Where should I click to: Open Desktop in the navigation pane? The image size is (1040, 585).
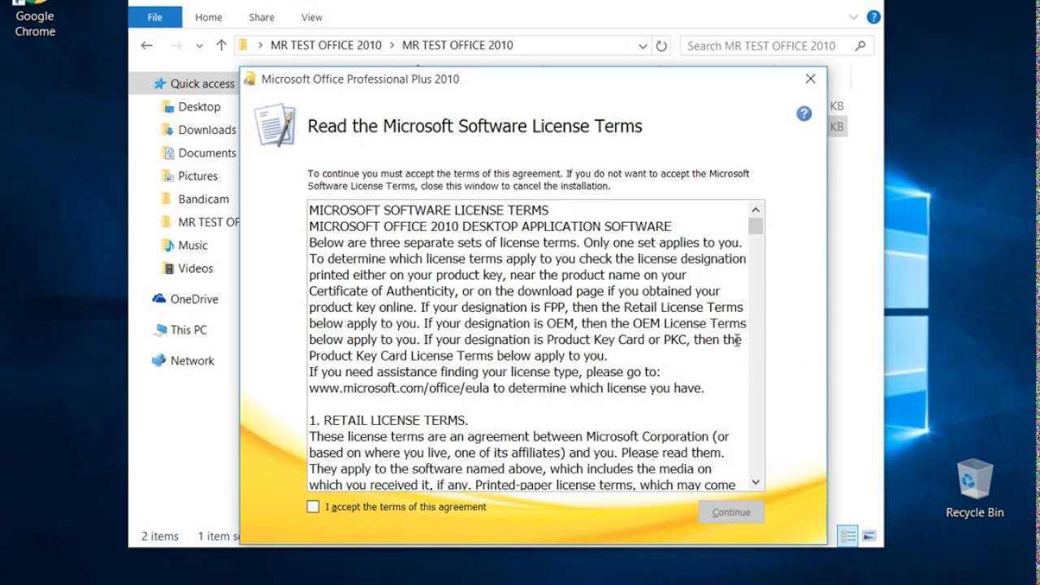coord(199,106)
